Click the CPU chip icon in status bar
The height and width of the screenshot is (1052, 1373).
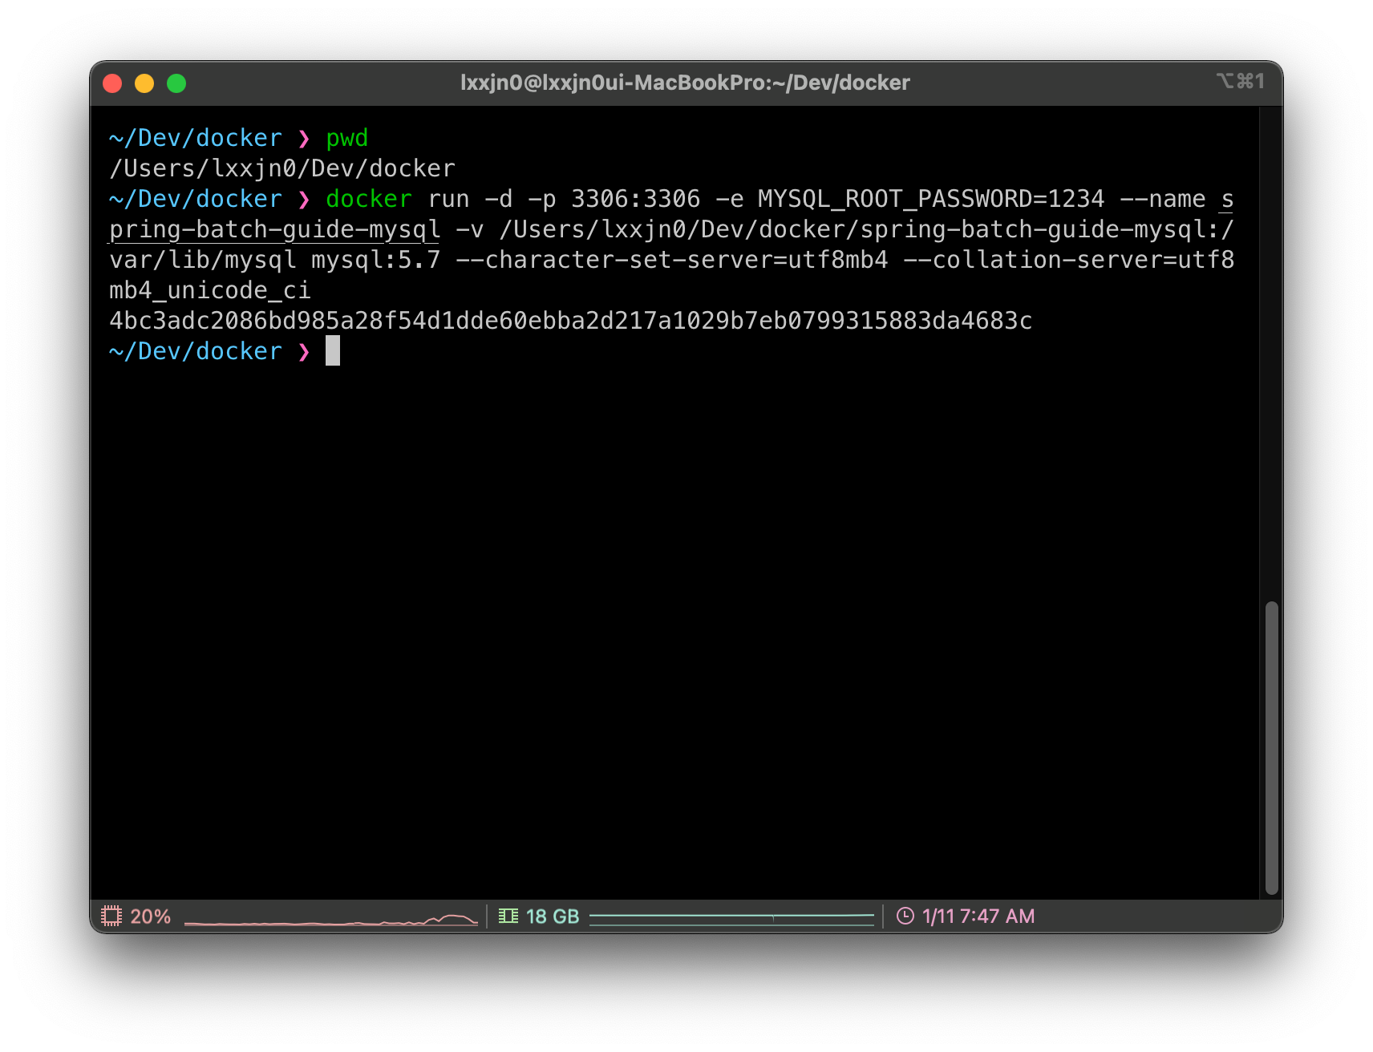point(111,916)
